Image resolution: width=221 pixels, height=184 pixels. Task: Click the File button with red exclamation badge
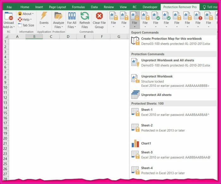[198, 20]
